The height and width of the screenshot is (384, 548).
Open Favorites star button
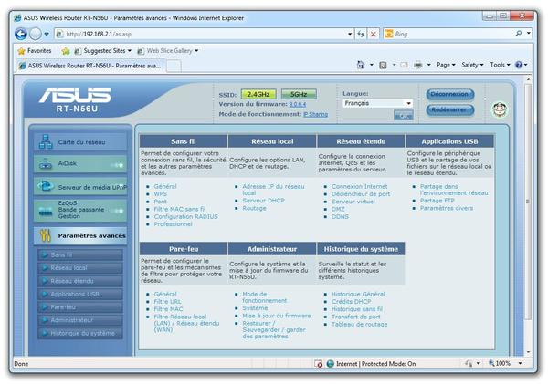coord(35,51)
